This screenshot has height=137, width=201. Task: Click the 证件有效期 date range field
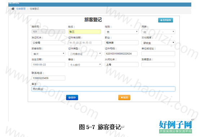(x=85, y=43)
